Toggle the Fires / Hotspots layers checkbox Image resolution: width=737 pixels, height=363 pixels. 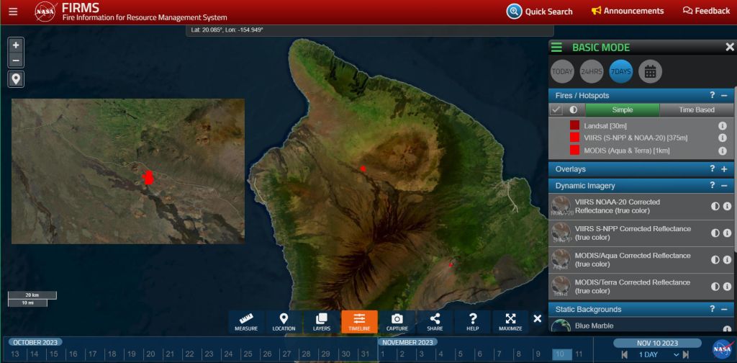[x=556, y=110]
